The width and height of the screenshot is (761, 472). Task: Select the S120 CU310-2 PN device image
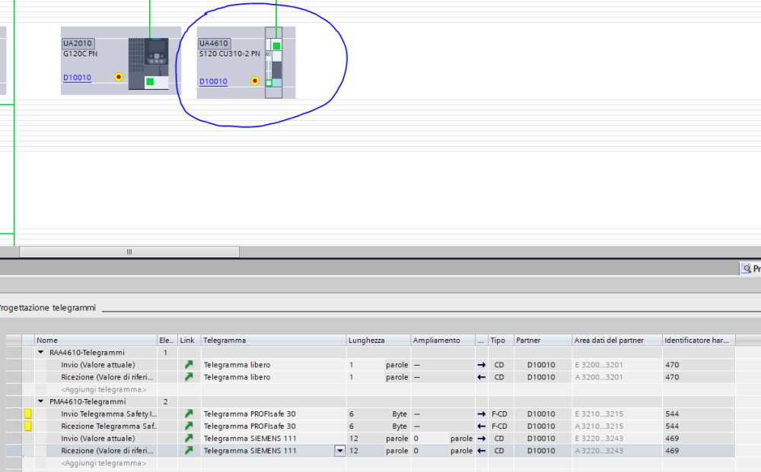(x=274, y=62)
